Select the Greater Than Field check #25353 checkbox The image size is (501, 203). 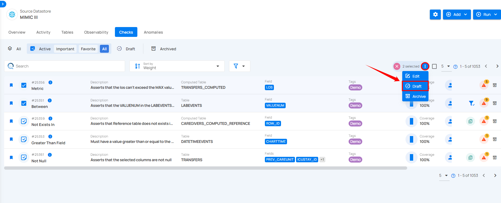click(x=24, y=139)
